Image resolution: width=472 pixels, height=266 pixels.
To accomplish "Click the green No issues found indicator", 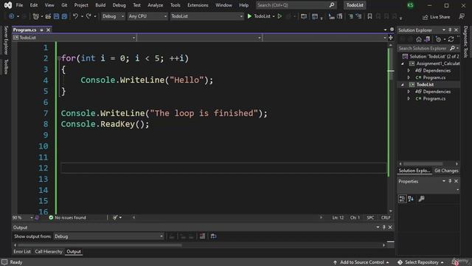I will [67, 217].
